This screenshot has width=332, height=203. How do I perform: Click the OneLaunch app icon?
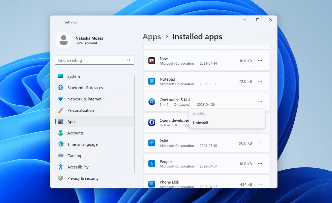click(152, 102)
